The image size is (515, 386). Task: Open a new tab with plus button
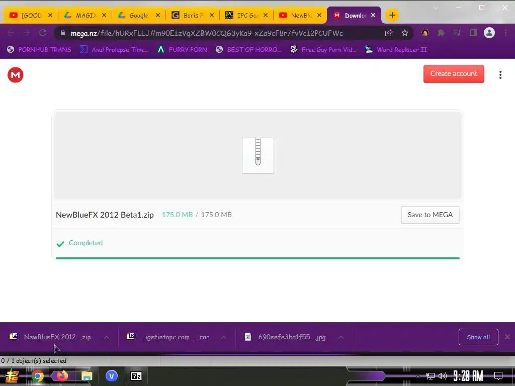point(392,15)
